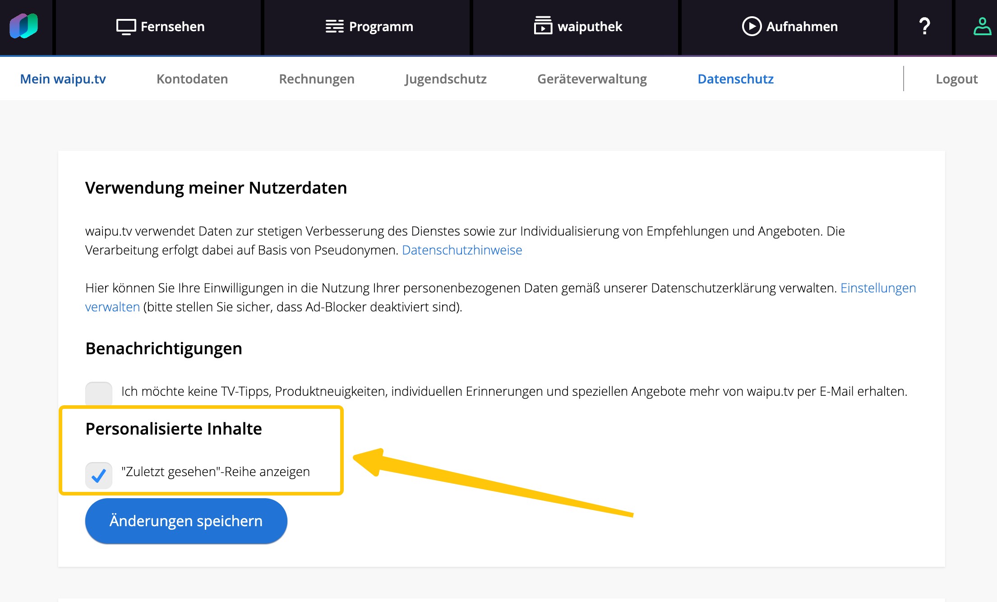Open the Rechnungen section

click(x=317, y=79)
